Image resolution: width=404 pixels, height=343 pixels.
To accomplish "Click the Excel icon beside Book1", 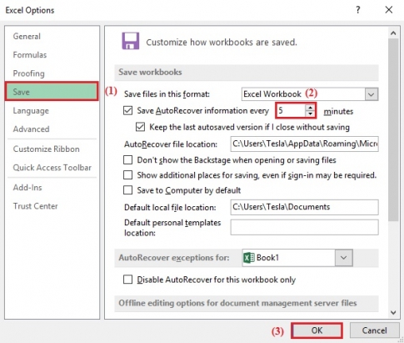I will 248,258.
